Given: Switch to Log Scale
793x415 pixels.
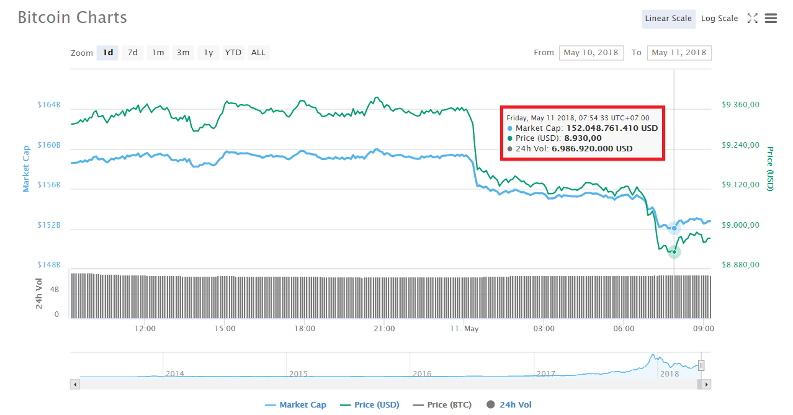Looking at the screenshot, I should 719,19.
